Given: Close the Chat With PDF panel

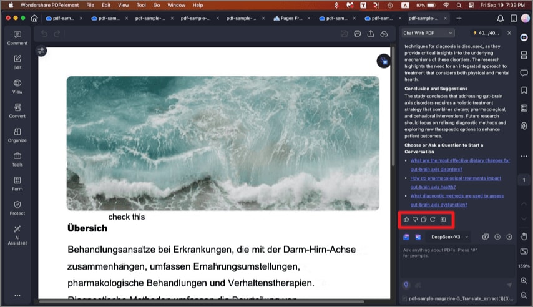Looking at the screenshot, I should point(509,33).
